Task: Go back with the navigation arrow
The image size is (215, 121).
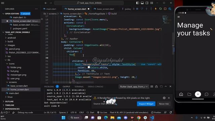Action: 46,3
